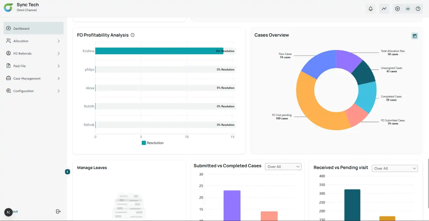429x221 pixels.
Task: Open the notifications bell icon
Action: (x=371, y=9)
